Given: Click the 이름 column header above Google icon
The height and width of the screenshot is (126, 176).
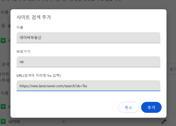Looking at the screenshot, I should [4, 12].
